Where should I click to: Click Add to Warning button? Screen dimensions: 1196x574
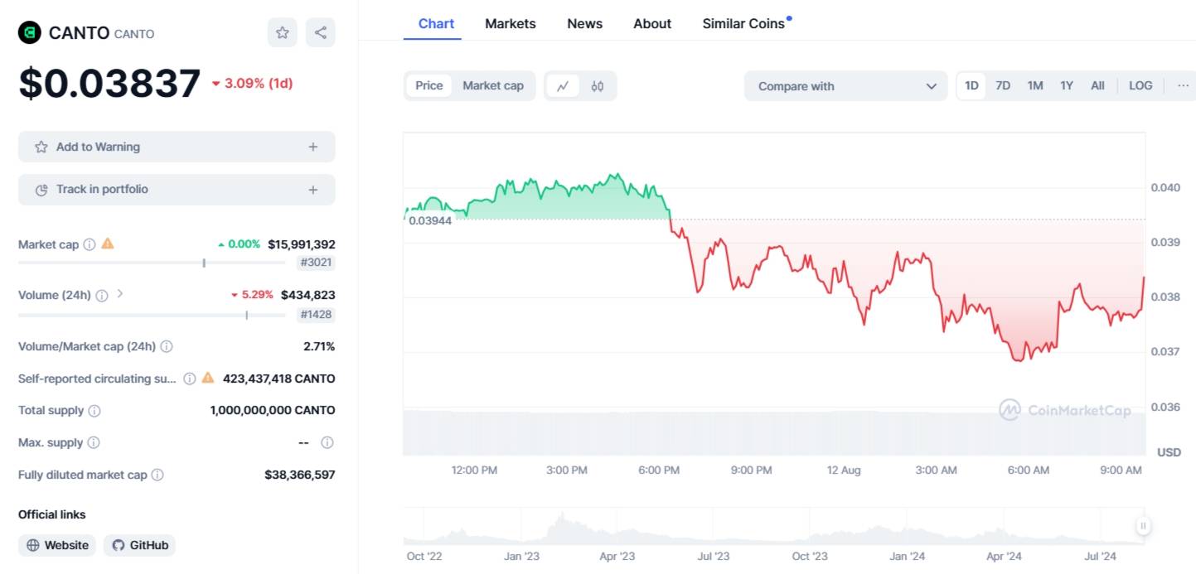point(177,147)
